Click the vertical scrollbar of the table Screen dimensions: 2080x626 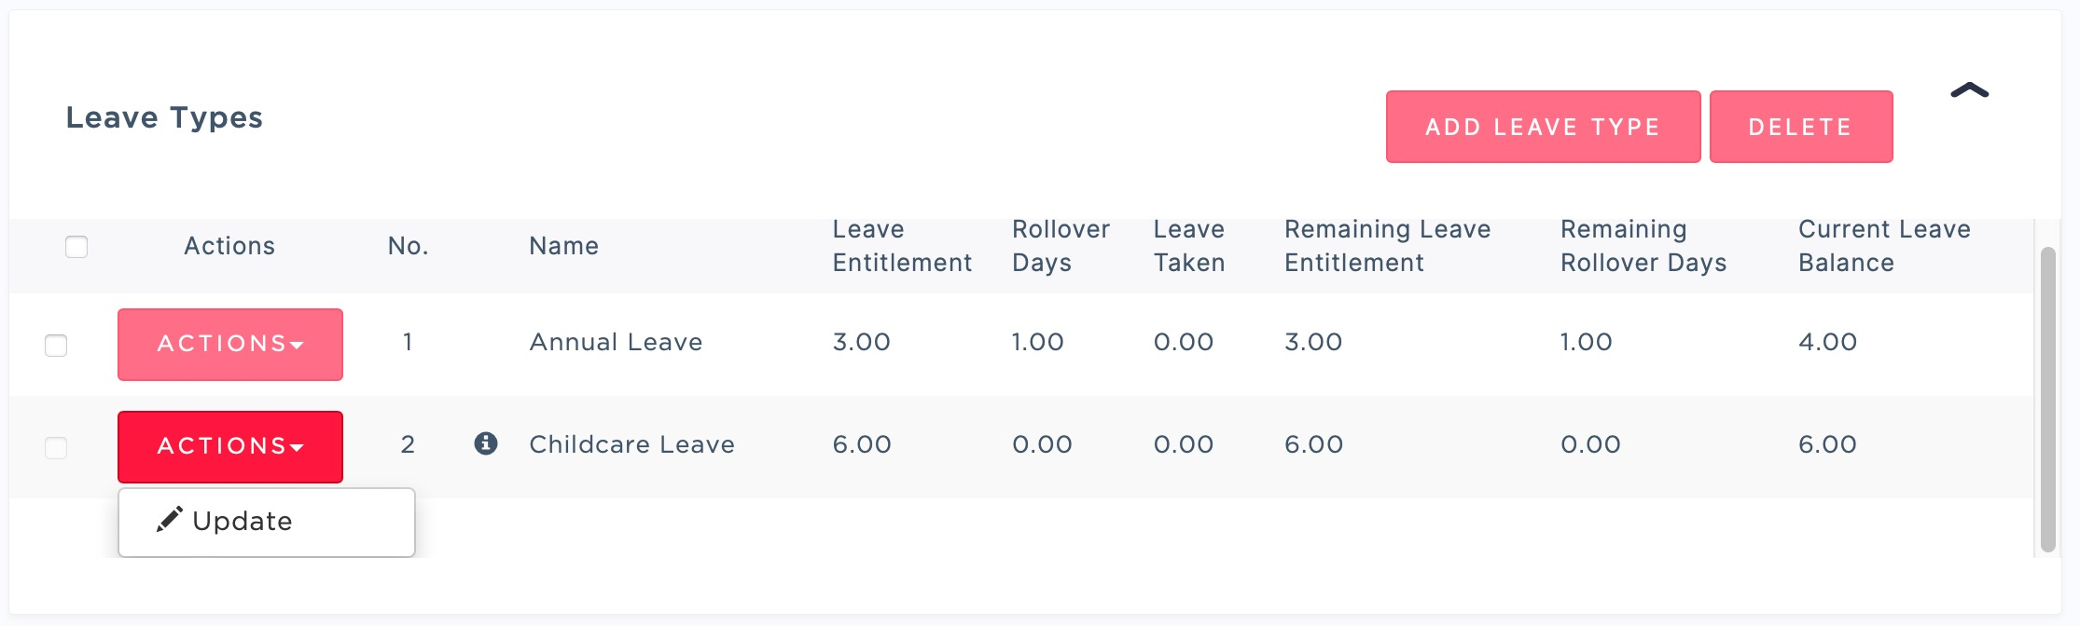click(x=2047, y=401)
